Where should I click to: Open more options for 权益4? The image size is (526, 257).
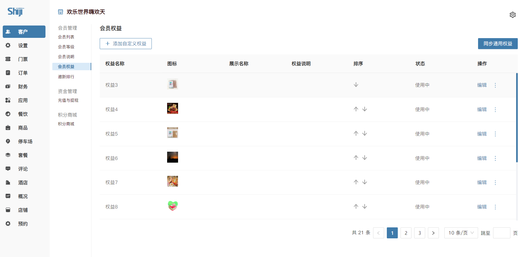[x=495, y=109]
